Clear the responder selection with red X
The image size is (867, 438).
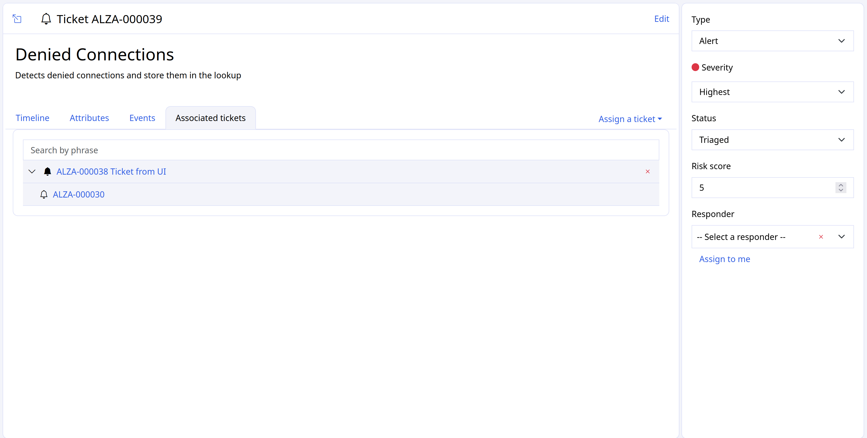click(821, 237)
